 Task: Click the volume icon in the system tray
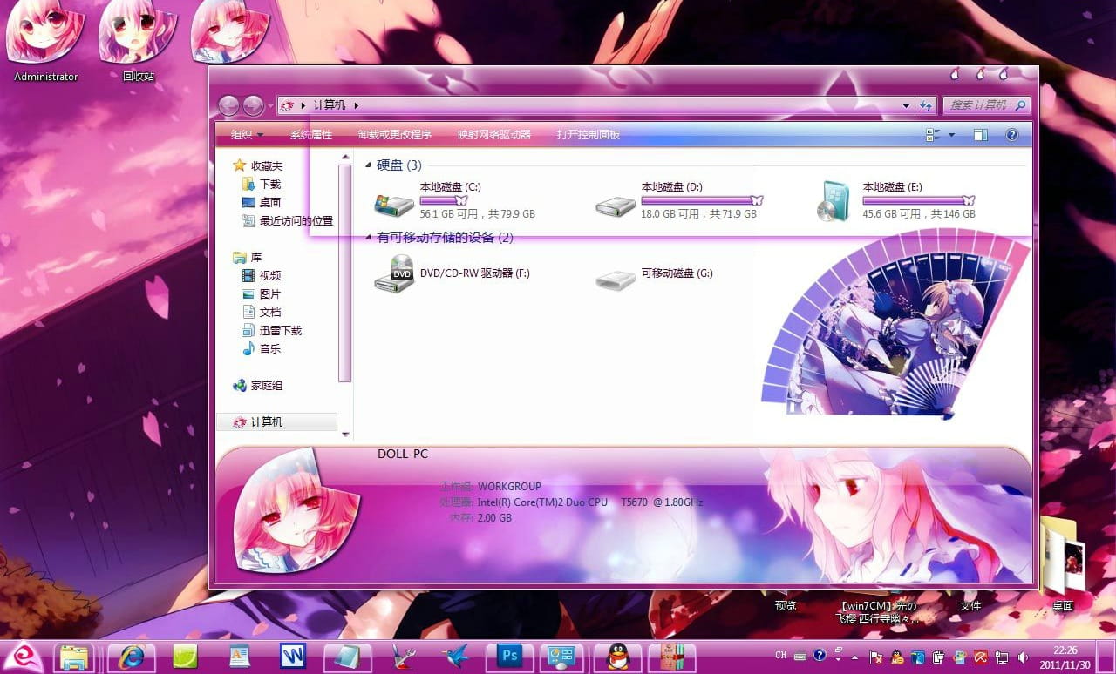coord(1023,657)
